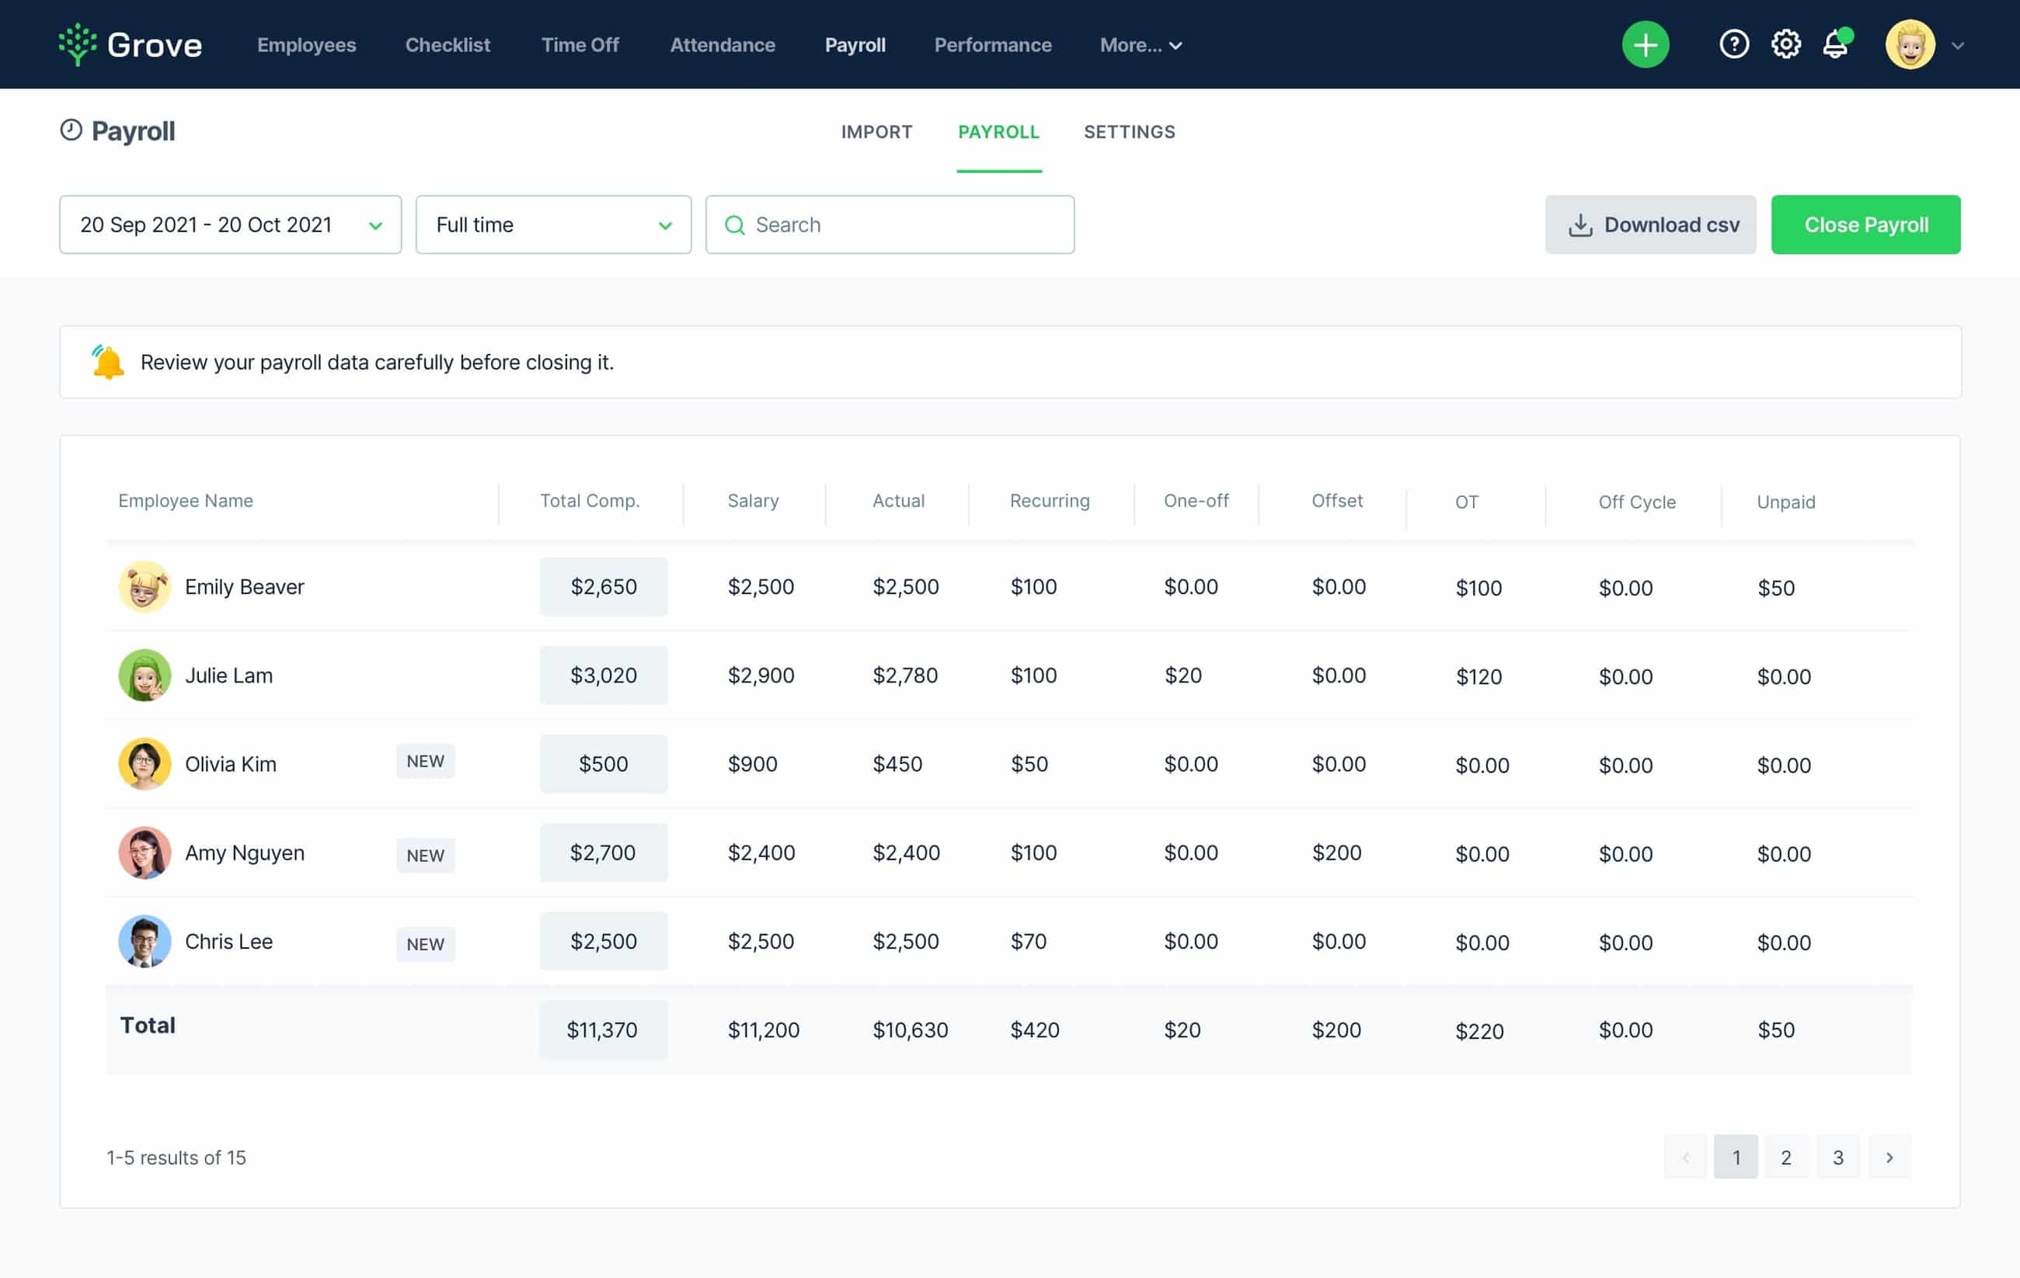
Task: Open the green plus quick-add button
Action: point(1644,43)
